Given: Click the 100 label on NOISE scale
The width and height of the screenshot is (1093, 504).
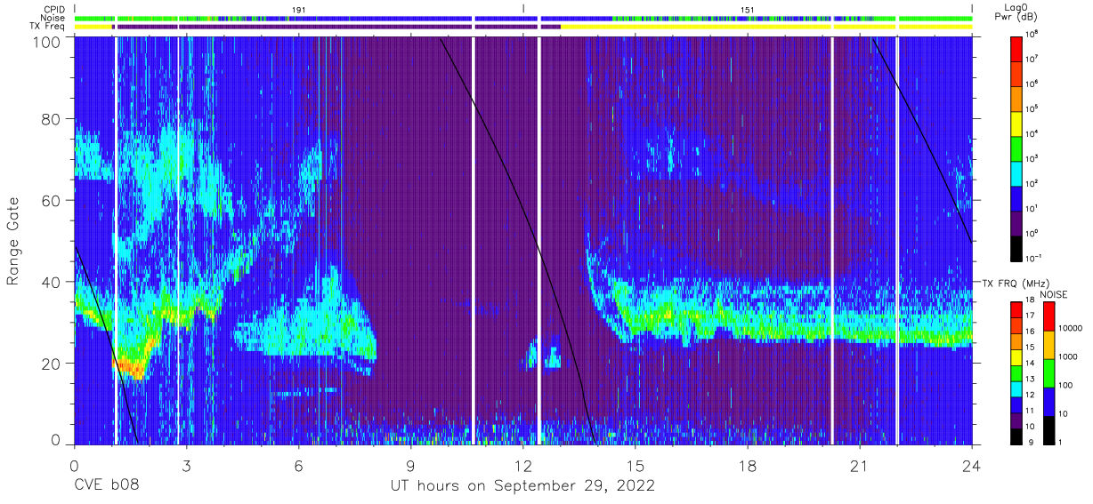Looking at the screenshot, I should (x=1065, y=387).
